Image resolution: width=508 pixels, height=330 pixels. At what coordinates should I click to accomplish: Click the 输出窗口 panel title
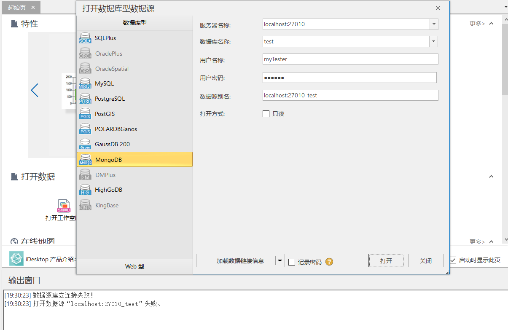[x=24, y=281]
